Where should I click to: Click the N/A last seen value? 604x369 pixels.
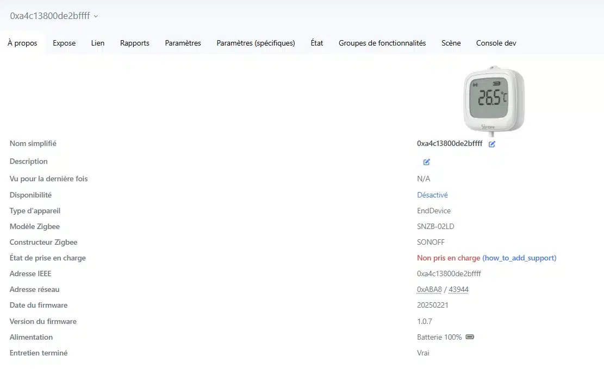(x=424, y=179)
